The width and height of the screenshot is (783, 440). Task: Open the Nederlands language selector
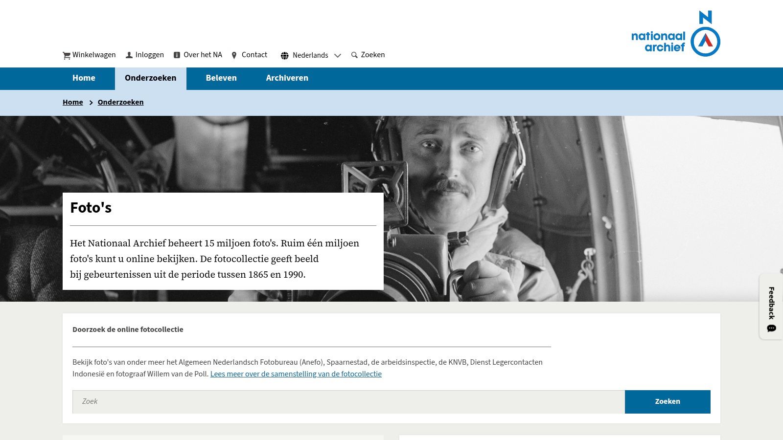pyautogui.click(x=311, y=55)
